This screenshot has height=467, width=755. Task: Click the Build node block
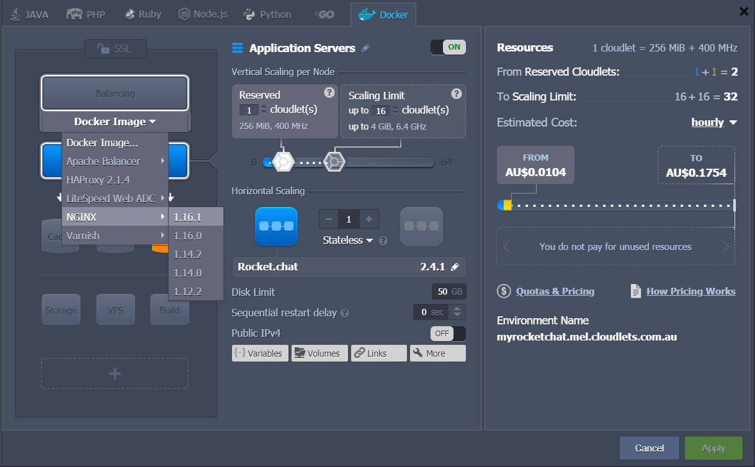[169, 310]
